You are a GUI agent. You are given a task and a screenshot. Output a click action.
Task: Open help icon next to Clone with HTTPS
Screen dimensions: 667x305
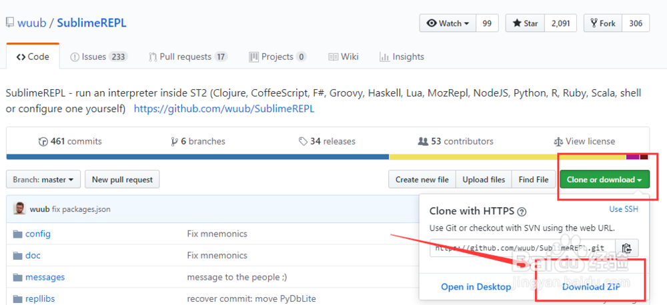[522, 212]
